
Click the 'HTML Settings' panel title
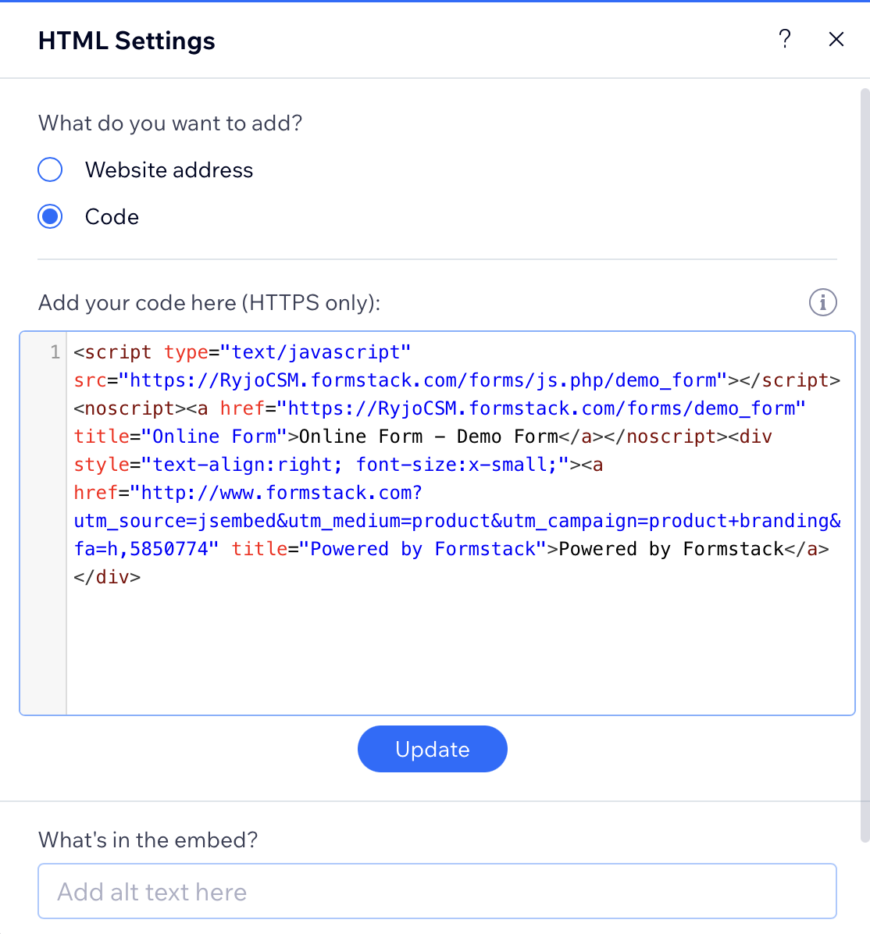click(x=127, y=41)
